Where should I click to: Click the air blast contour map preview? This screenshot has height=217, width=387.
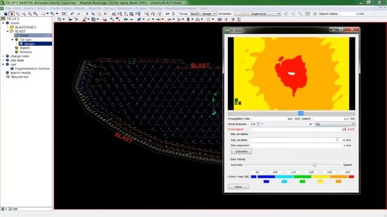291,74
